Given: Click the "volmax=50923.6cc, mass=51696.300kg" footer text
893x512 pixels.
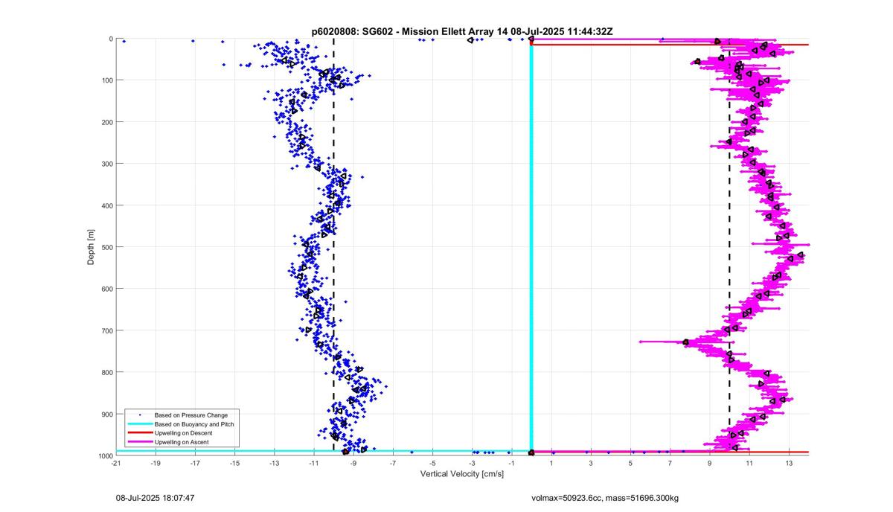Looking at the screenshot, I should 605,497.
